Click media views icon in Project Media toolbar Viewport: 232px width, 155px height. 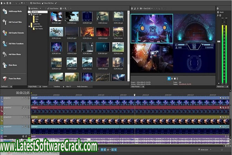click(61, 8)
